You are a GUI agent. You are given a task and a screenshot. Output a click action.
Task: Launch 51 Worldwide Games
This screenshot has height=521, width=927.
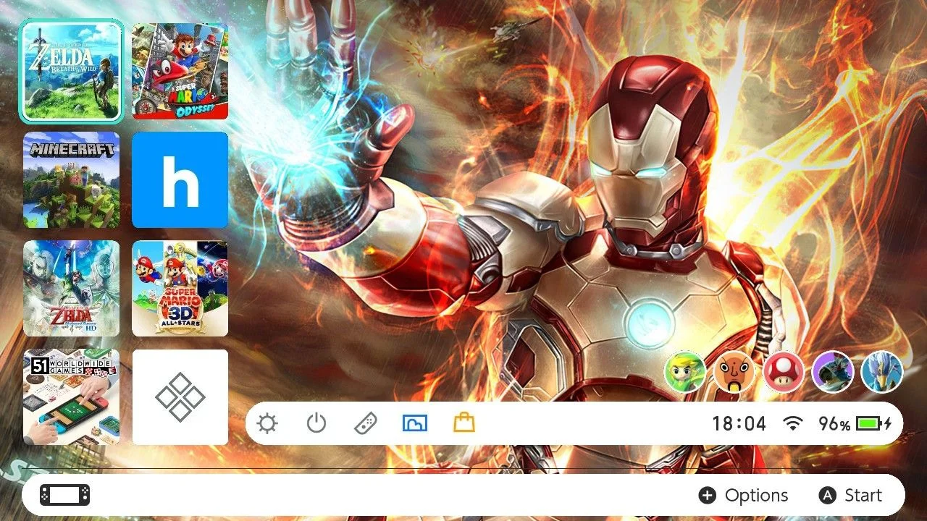coord(72,397)
